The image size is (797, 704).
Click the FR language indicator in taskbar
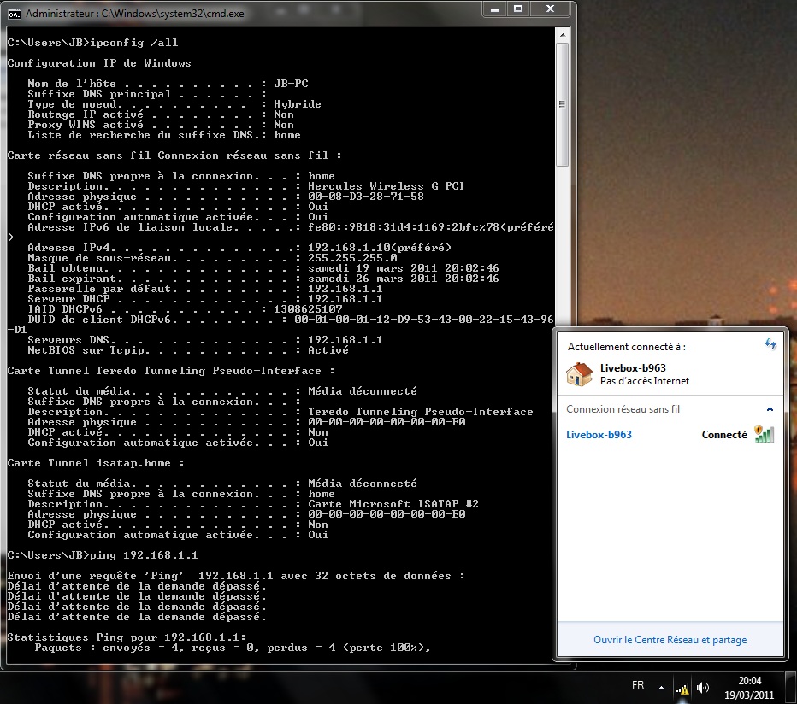click(637, 686)
